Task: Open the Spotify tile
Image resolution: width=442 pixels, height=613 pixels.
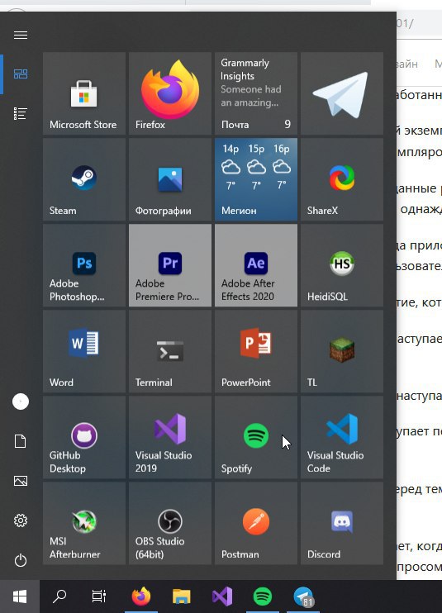Action: [x=256, y=438]
